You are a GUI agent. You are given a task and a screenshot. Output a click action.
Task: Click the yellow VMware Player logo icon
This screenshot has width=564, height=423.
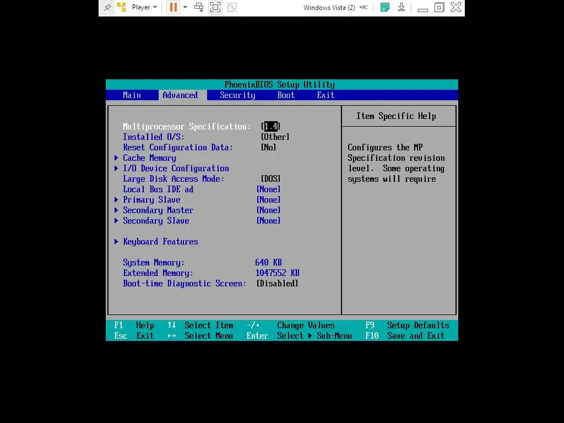coord(121,7)
